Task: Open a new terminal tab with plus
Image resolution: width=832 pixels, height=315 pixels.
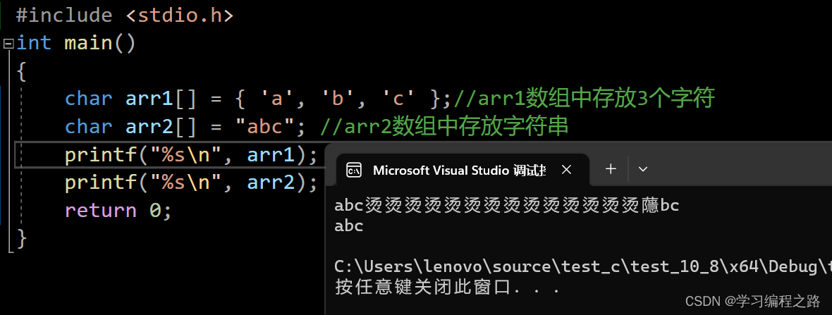Action: (x=611, y=169)
